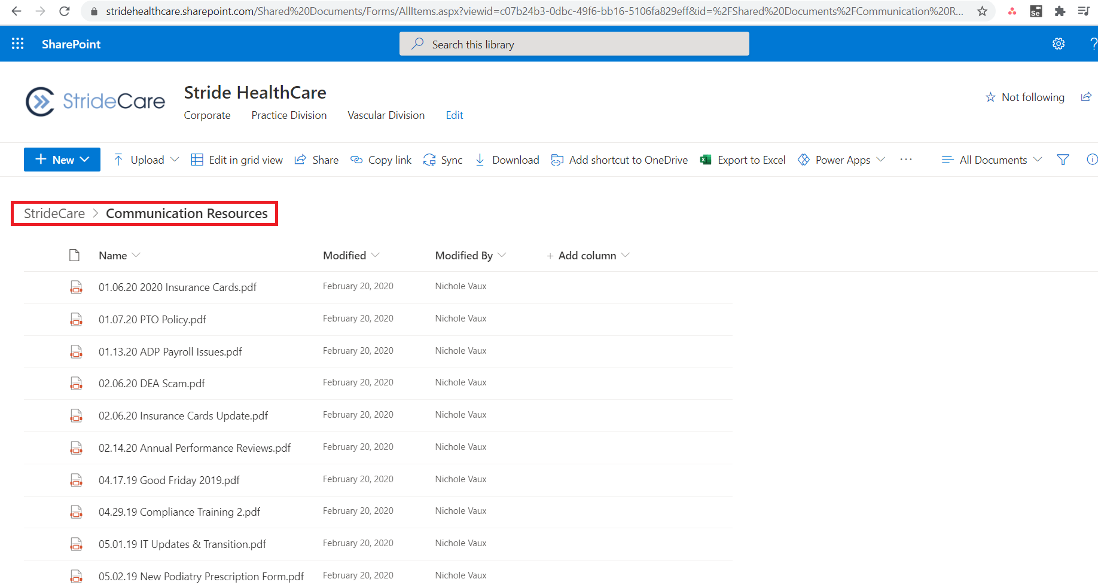Expand the Add column dropdown
Viewport: 1098px width, 588px height.
(588, 255)
